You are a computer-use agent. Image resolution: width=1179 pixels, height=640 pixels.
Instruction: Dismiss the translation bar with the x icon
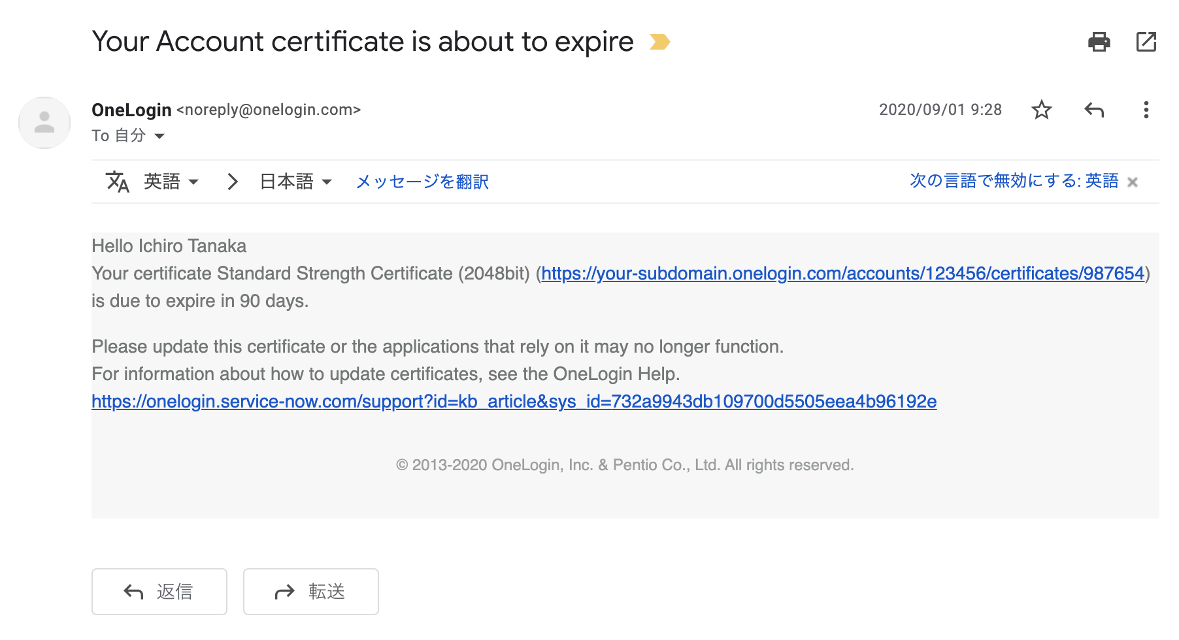point(1133,182)
